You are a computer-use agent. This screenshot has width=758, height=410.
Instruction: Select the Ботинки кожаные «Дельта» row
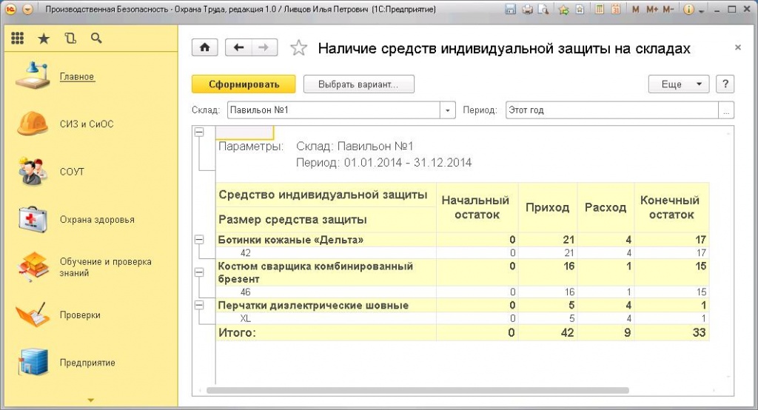click(x=463, y=240)
